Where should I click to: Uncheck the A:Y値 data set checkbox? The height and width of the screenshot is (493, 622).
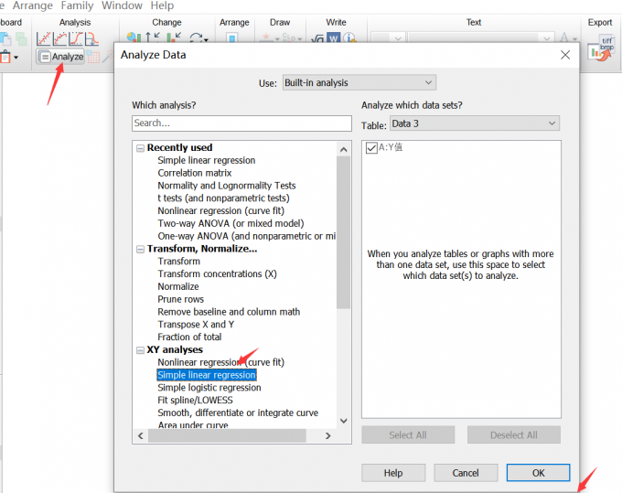pos(371,148)
